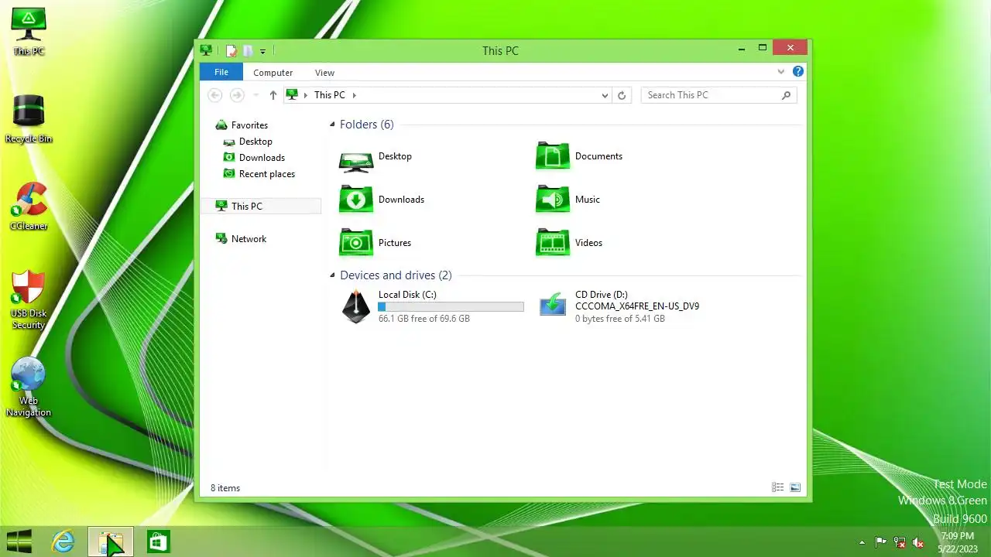Viewport: 991px width, 557px height.
Task: Open the Explorer Help question mark icon
Action: [798, 72]
